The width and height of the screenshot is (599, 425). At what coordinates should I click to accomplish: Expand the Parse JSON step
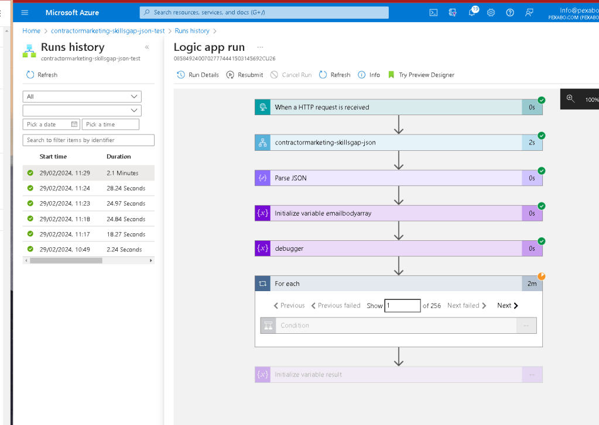point(398,178)
